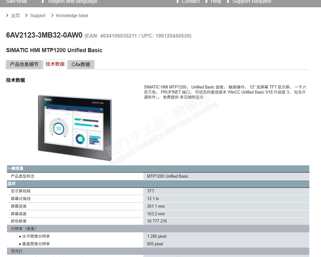Image resolution: width=321 pixels, height=257 pixels.
Task: Select the EAN / UPC code text
Action: (x=138, y=36)
